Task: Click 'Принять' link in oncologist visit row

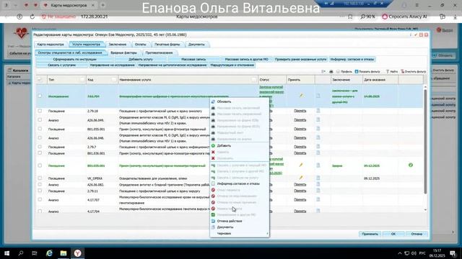Action: (x=300, y=111)
